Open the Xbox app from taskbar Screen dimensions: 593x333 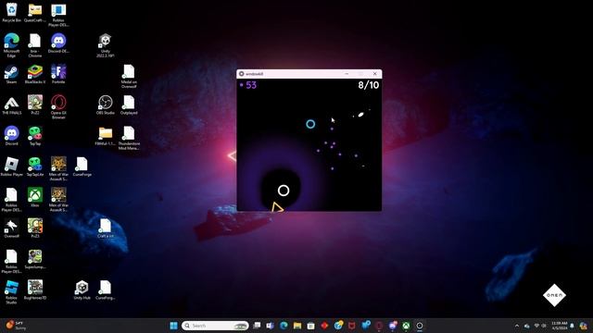tap(406, 326)
